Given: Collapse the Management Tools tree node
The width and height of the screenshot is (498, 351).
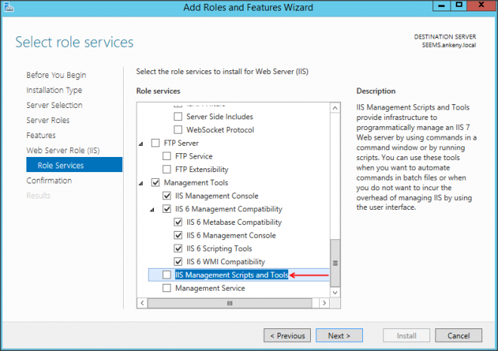Looking at the screenshot, I should coord(140,183).
